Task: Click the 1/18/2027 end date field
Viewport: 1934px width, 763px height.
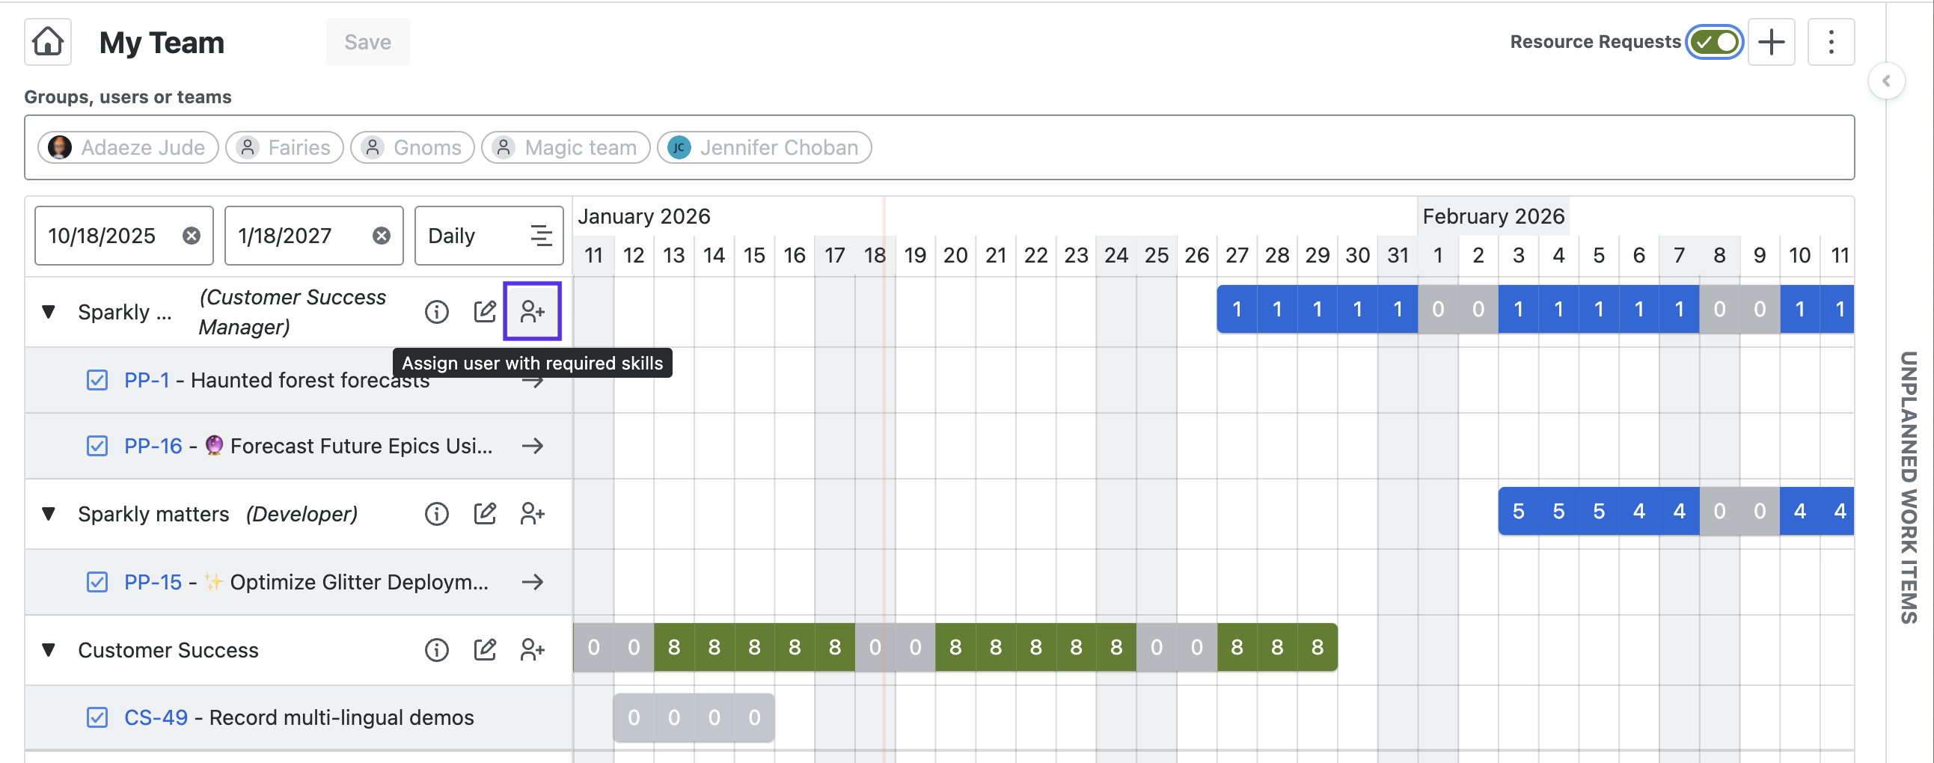Action: point(297,236)
